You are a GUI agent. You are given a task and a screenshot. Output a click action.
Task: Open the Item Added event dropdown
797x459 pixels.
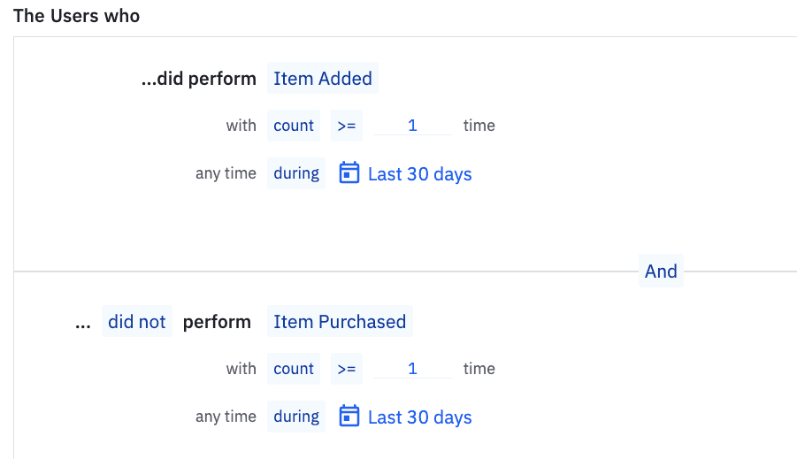323,79
